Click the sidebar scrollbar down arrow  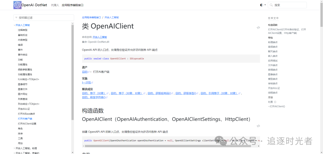point(72,153)
